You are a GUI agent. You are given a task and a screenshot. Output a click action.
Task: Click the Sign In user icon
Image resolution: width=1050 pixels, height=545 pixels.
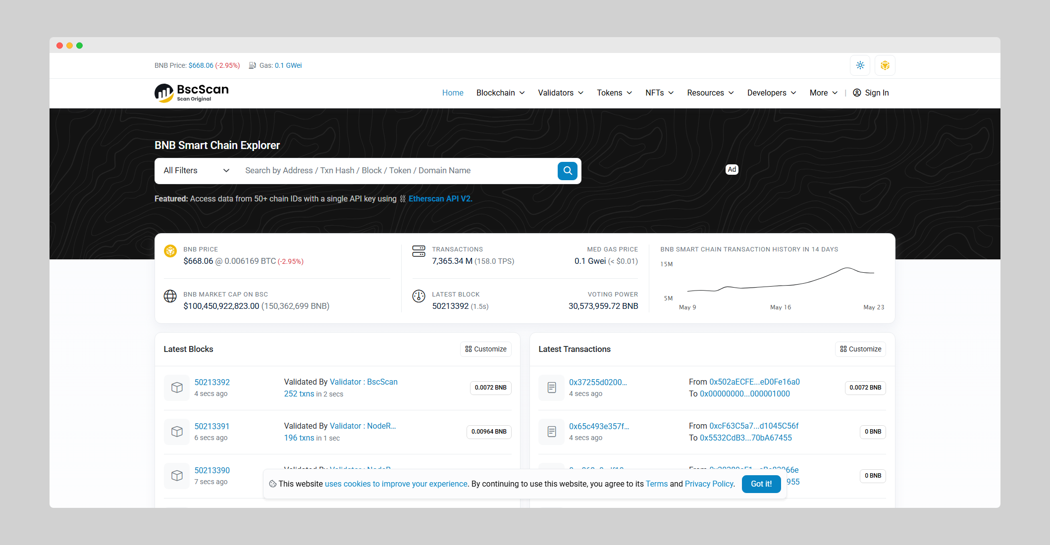pos(857,93)
